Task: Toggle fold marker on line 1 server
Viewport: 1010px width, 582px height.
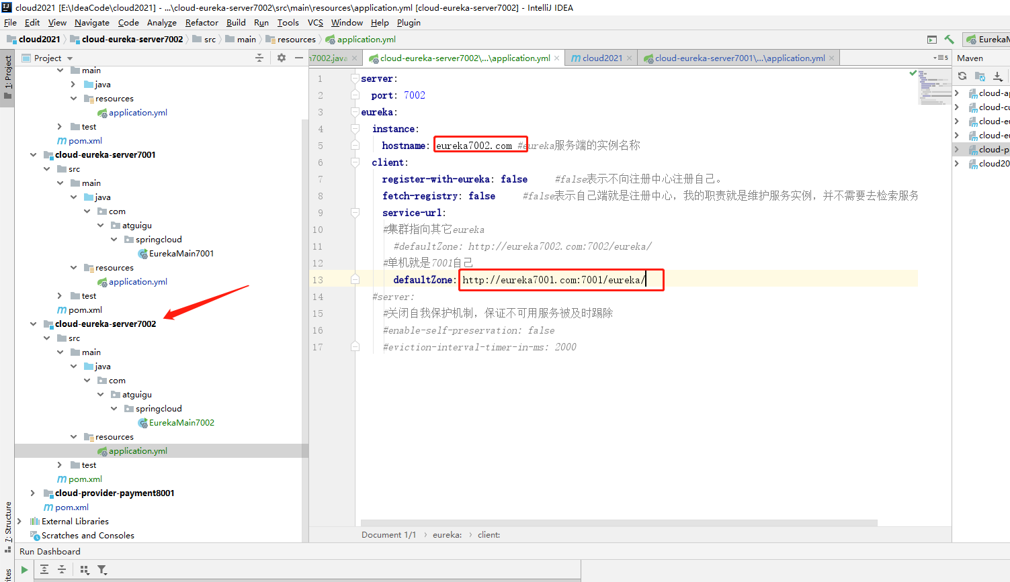Action: [355, 79]
